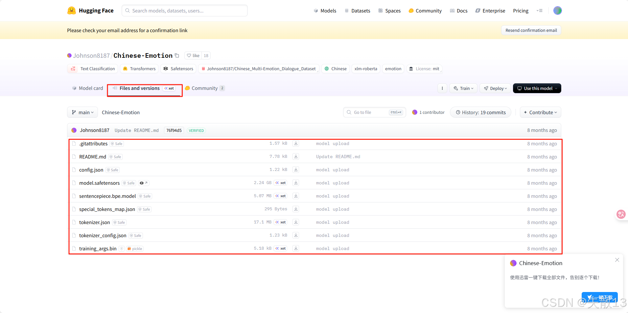The height and width of the screenshot is (313, 628).
Task: Open the Pricing page
Action: [521, 10]
